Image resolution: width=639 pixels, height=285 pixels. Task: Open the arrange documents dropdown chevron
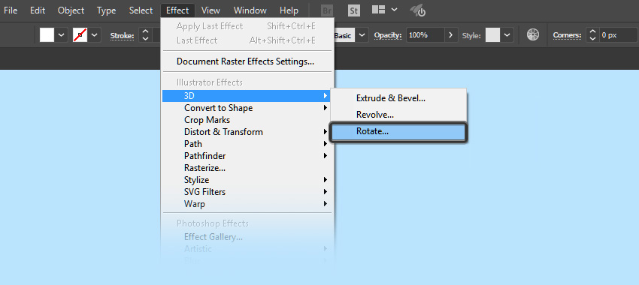(394, 10)
